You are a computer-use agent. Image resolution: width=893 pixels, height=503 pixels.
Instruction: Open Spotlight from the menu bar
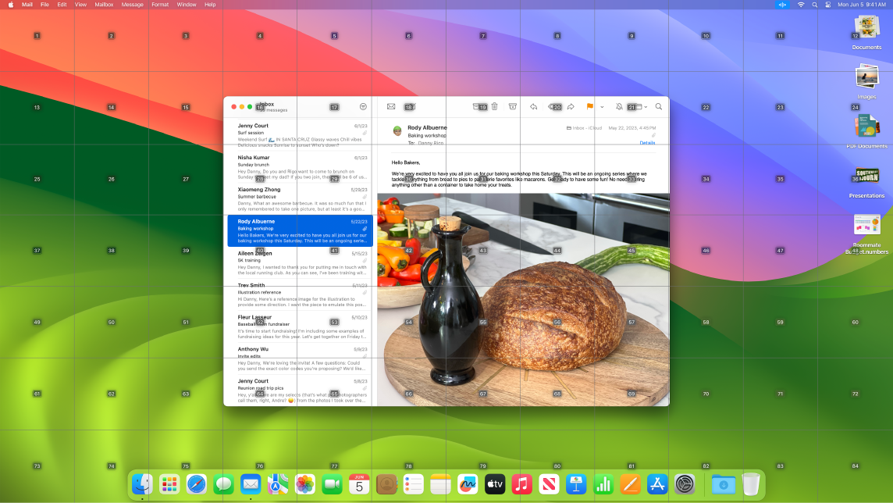(x=814, y=5)
